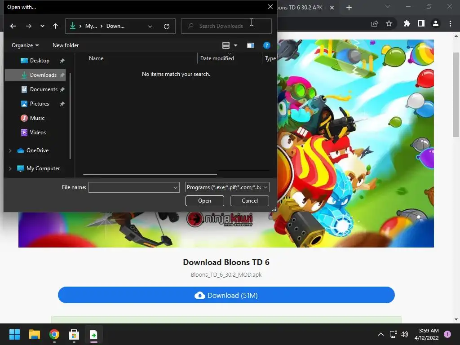
Task: Sort by Type column header
Action: click(x=270, y=58)
